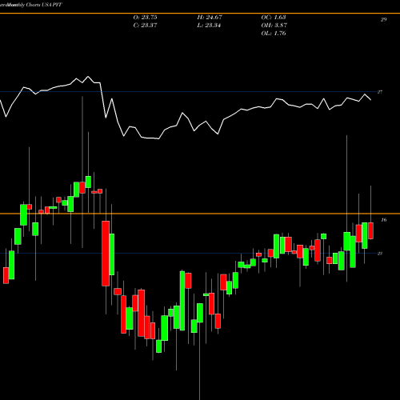Click the "OC: 1.63" reading
The width and height of the screenshot is (400, 400).
pyautogui.click(x=274, y=18)
